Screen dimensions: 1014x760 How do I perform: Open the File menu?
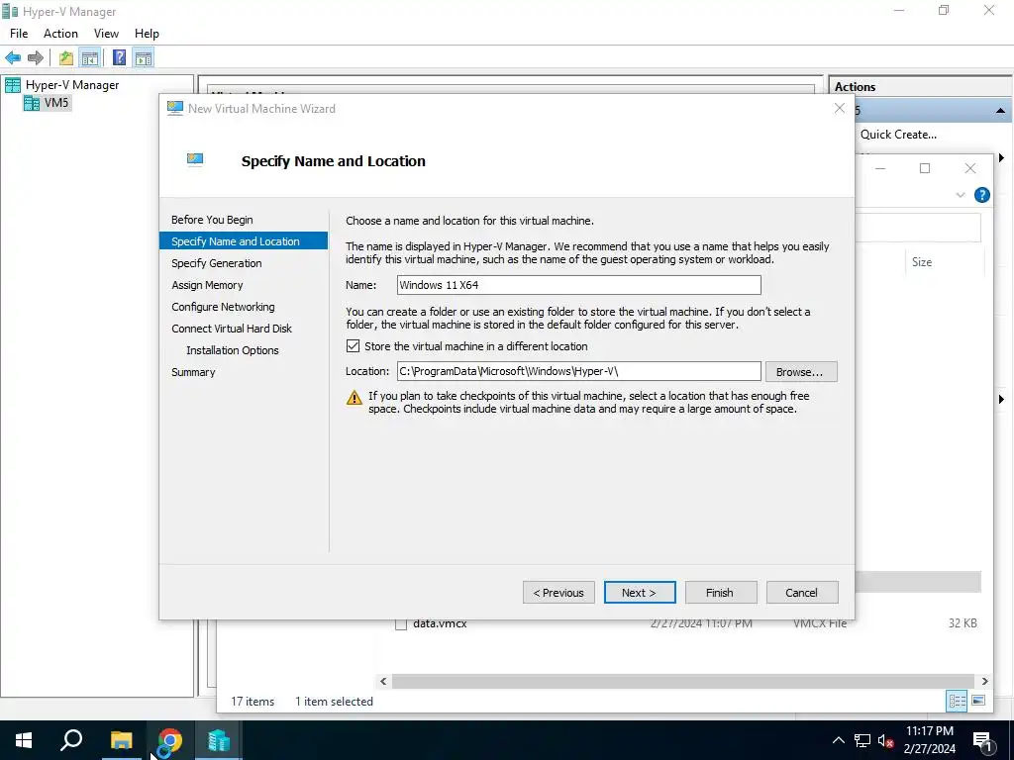click(x=19, y=34)
